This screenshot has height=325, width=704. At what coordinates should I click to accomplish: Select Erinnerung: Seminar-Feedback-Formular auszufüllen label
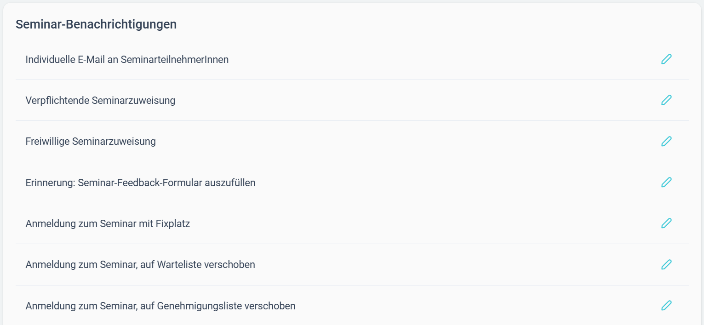(140, 182)
